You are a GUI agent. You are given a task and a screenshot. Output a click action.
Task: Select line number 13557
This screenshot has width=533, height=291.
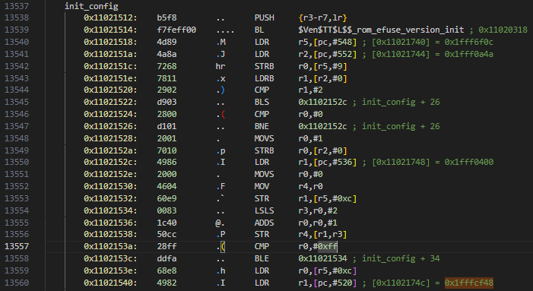click(17, 246)
